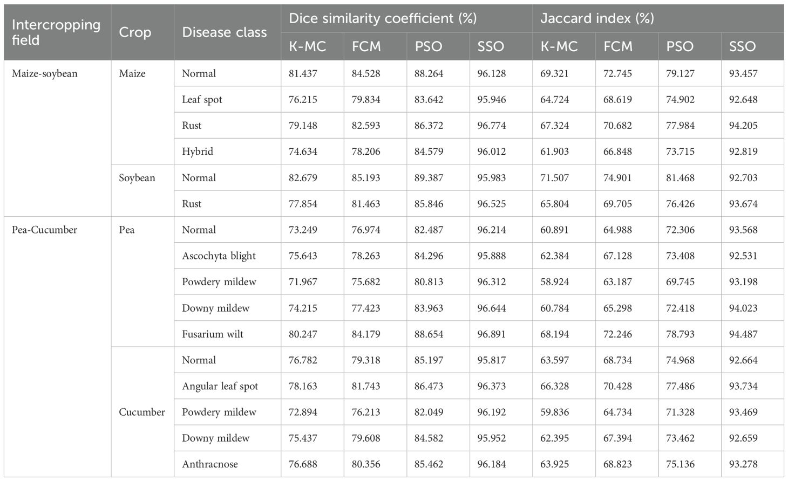Select the Pea-Cucumber field cell
Screen dimensions: 788x481
point(45,230)
